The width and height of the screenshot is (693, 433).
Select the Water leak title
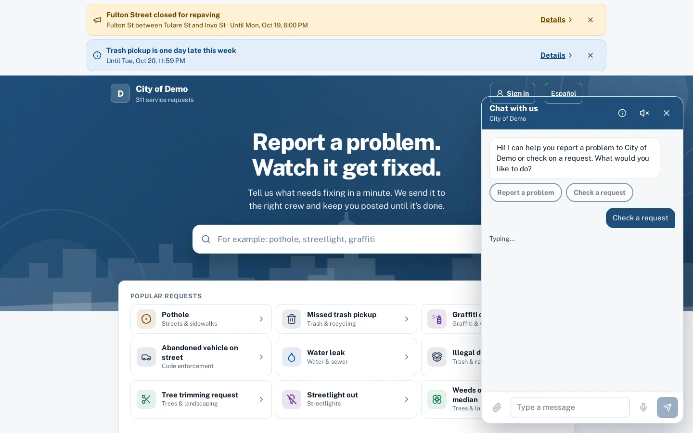(326, 353)
